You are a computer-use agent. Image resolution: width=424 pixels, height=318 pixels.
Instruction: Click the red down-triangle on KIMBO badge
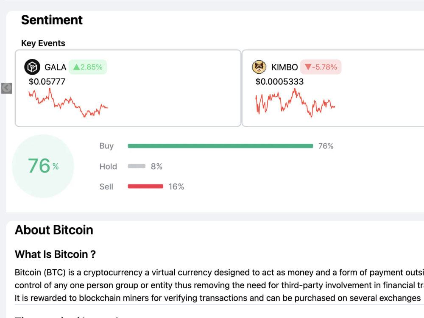click(x=308, y=67)
